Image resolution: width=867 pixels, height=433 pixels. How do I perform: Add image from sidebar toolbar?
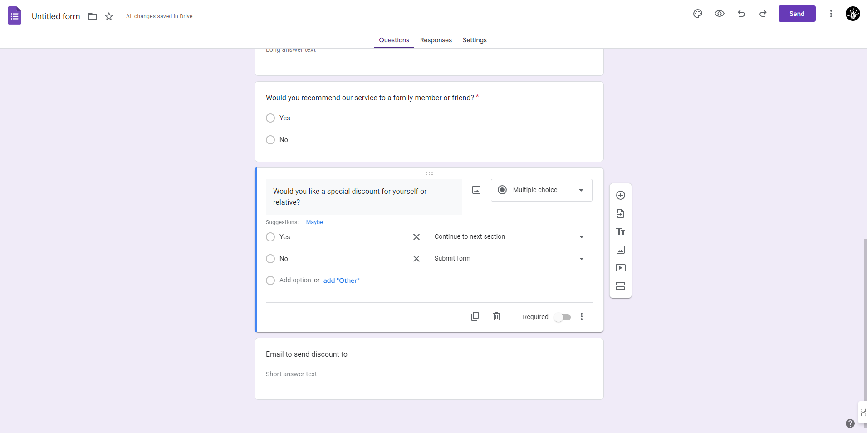(621, 250)
